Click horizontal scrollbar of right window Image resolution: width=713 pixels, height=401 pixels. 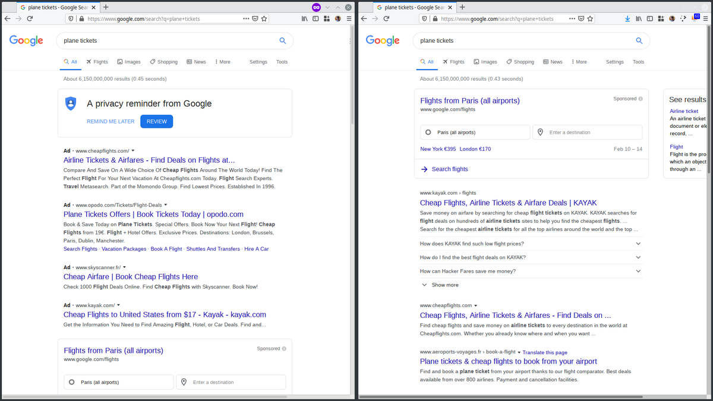click(x=501, y=397)
